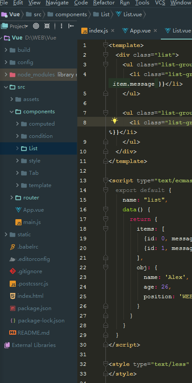Expand the condition folder
192x383 pixels.
(17, 136)
